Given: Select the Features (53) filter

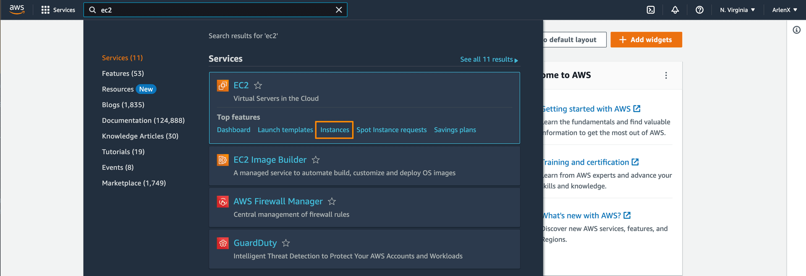Looking at the screenshot, I should 123,74.
